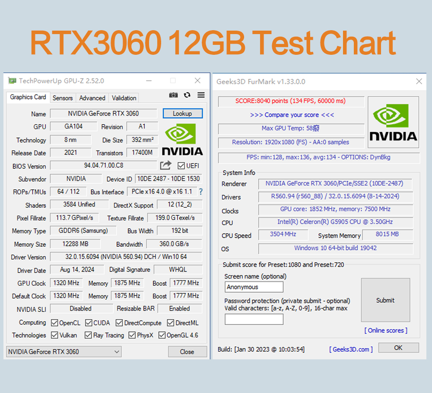Select the Graphics Card tab
Viewport: 432px width, 393px height.
click(28, 97)
